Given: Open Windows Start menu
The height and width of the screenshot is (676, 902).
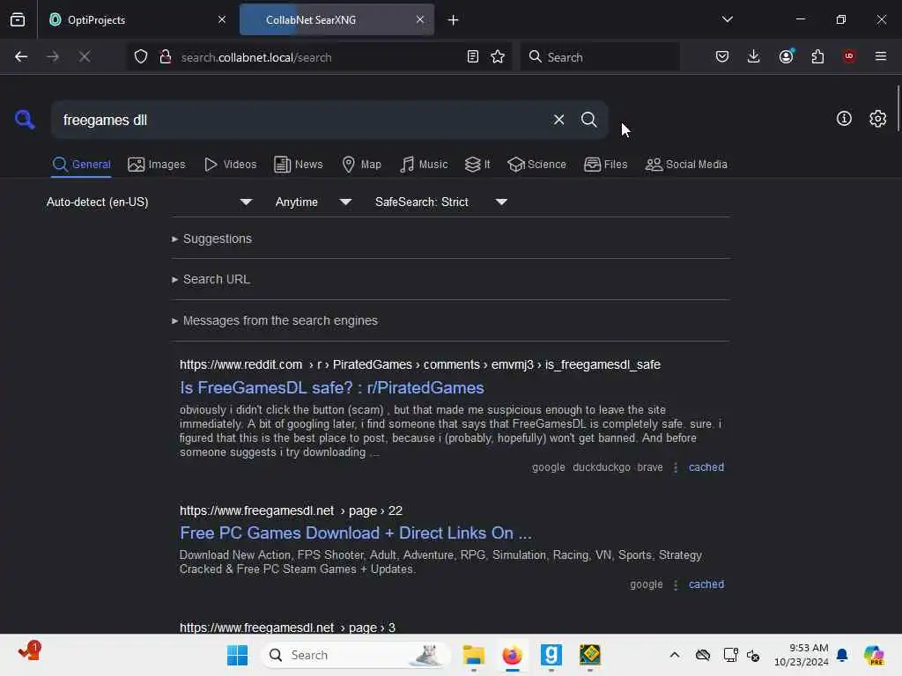Looking at the screenshot, I should 237,655.
